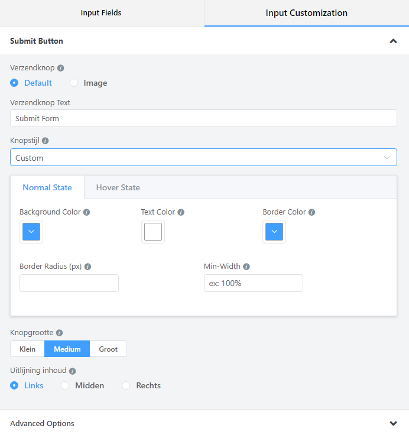Choose Midden content alignment
The image size is (409, 435).
tap(66, 386)
